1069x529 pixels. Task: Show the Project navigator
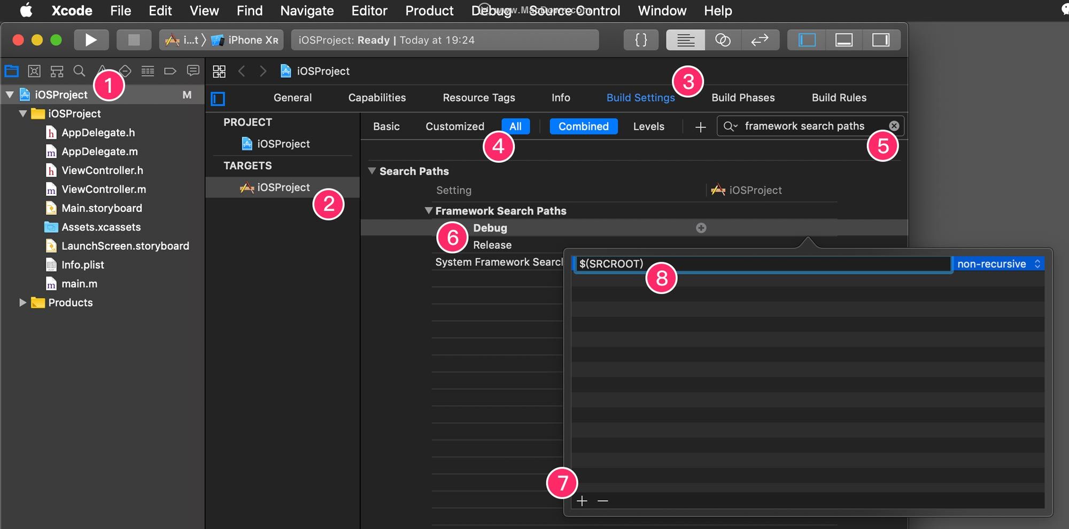click(12, 71)
